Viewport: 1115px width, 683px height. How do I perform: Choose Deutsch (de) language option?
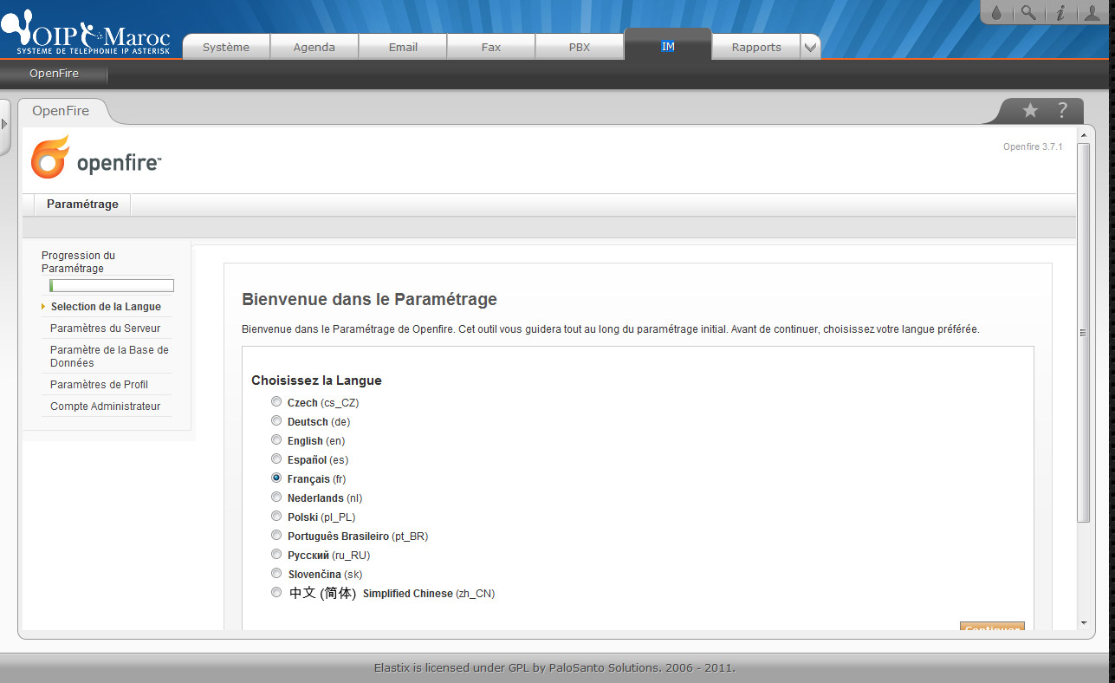276,421
